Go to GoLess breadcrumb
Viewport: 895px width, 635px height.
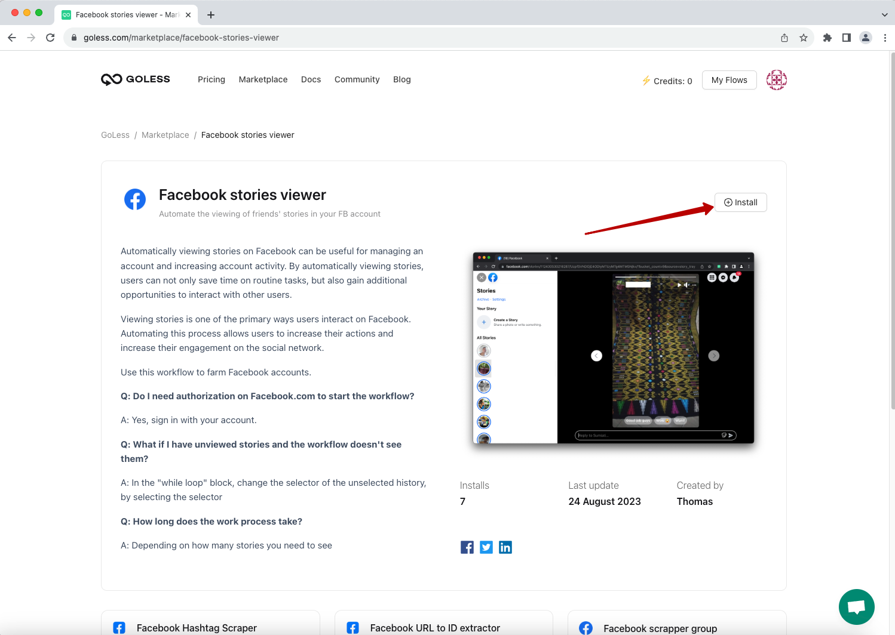(x=115, y=135)
